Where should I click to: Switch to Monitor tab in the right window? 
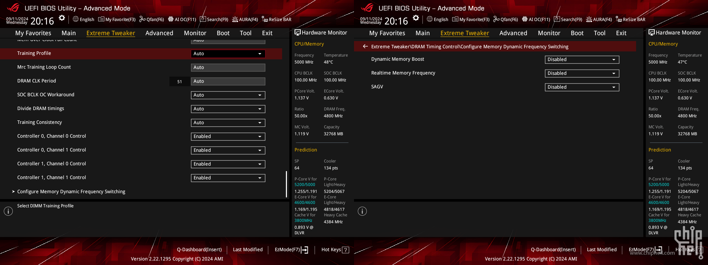[x=549, y=33]
